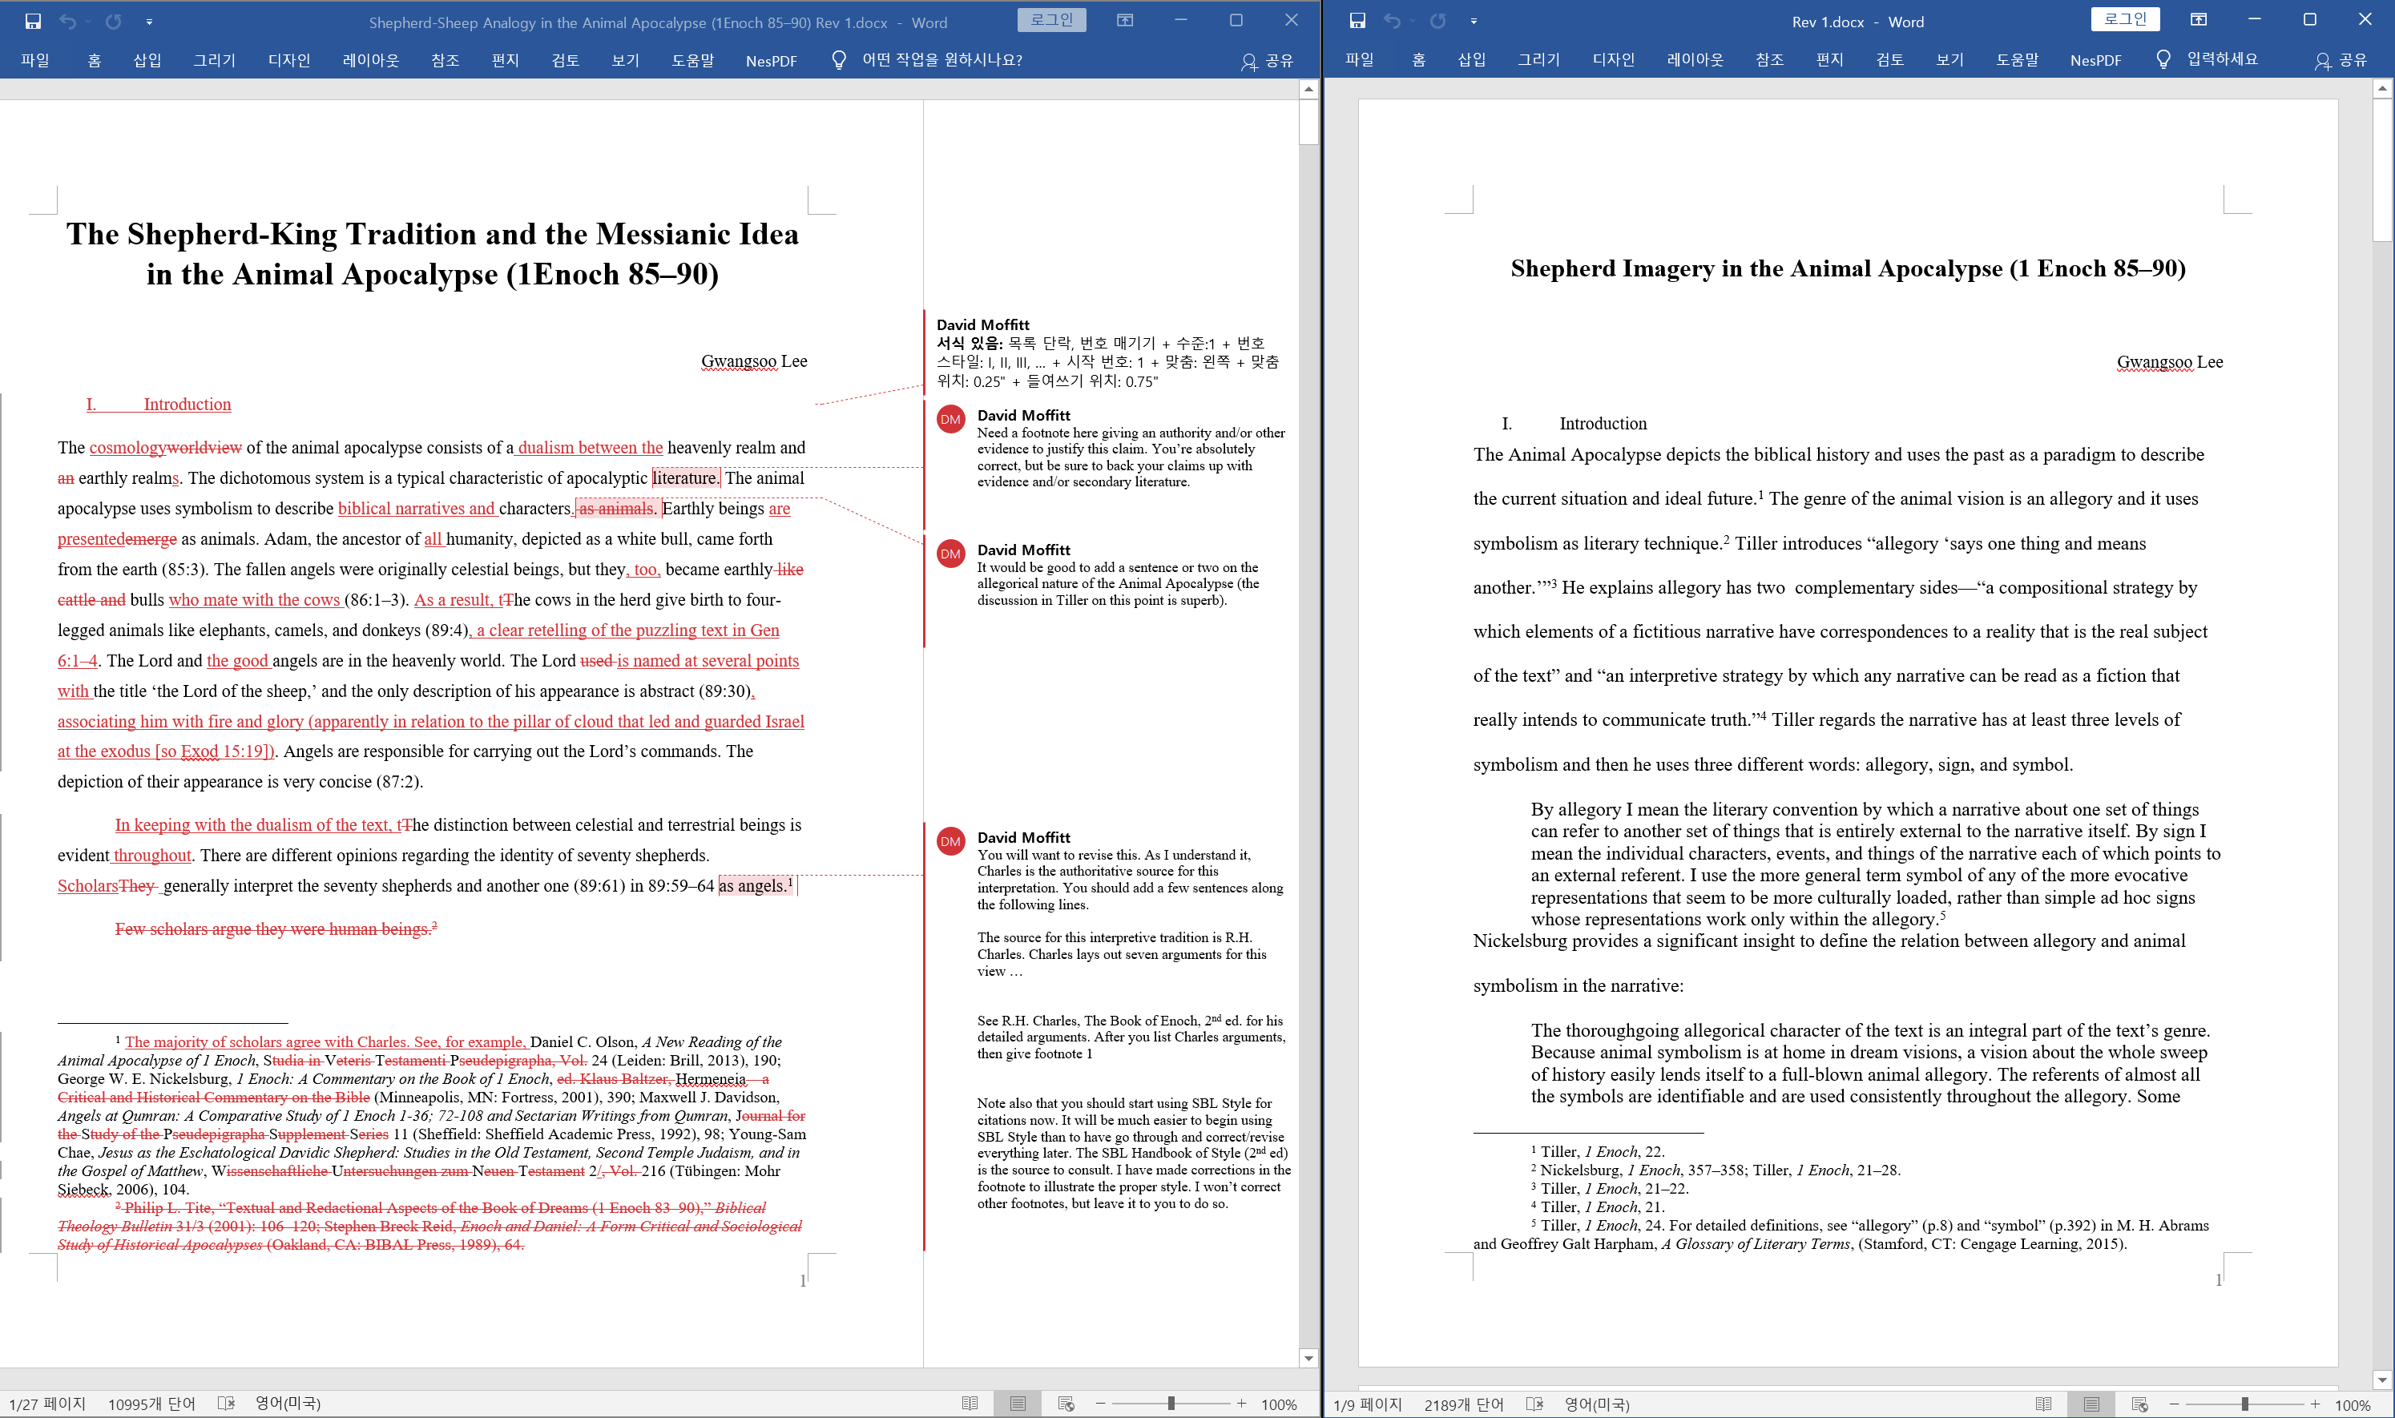The image size is (2395, 1418).
Task: Open 레이아웃 tab in right Word window
Action: pyautogui.click(x=1695, y=59)
